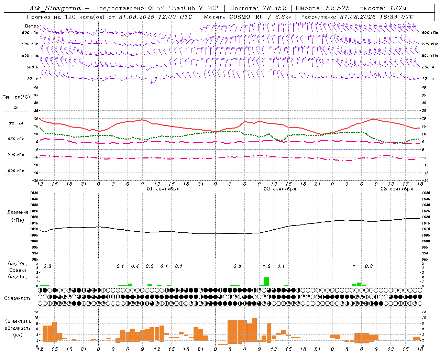The image size is (440, 352).
Task: Click '500 гПа' entry in temperature legend
Action: [16, 171]
